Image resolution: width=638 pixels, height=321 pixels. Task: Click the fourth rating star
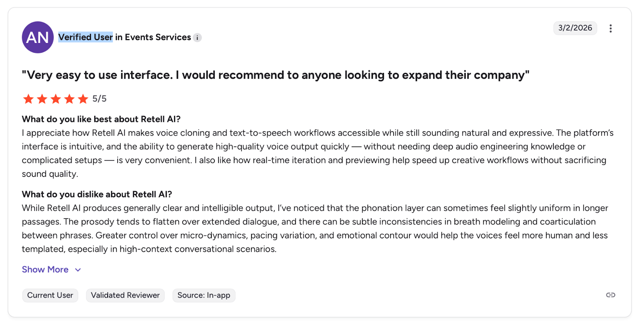coord(69,99)
